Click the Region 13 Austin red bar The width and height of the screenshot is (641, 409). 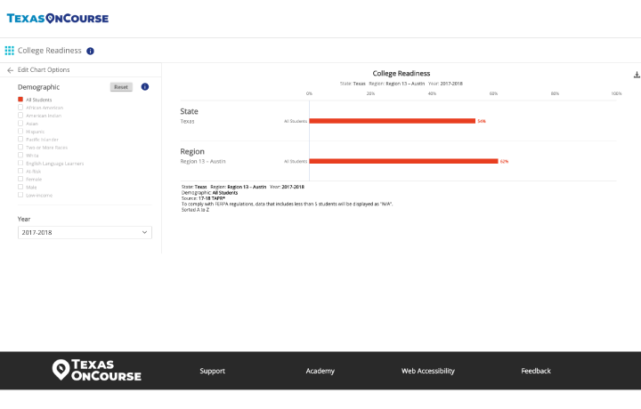[x=403, y=161]
